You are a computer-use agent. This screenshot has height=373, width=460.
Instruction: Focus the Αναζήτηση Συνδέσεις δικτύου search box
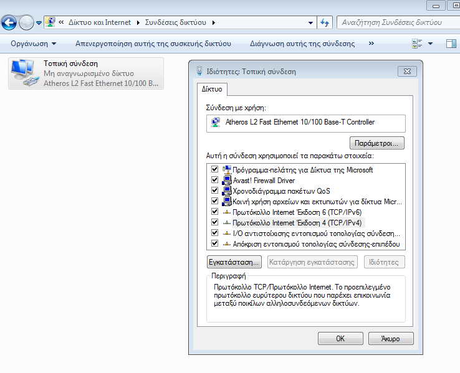click(x=398, y=22)
